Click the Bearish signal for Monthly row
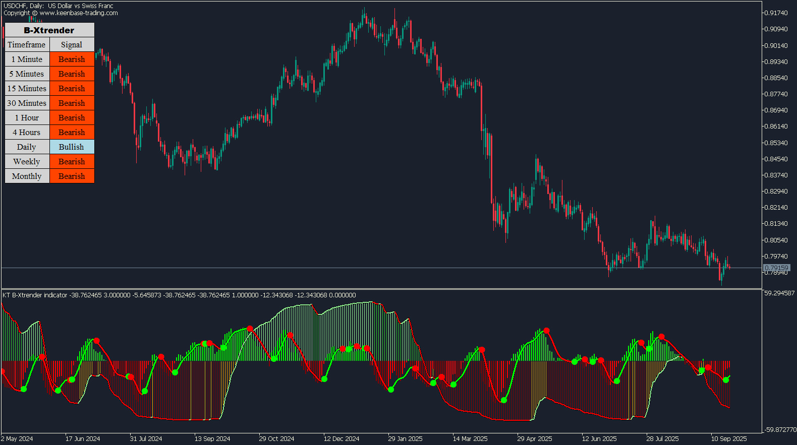 tap(72, 176)
